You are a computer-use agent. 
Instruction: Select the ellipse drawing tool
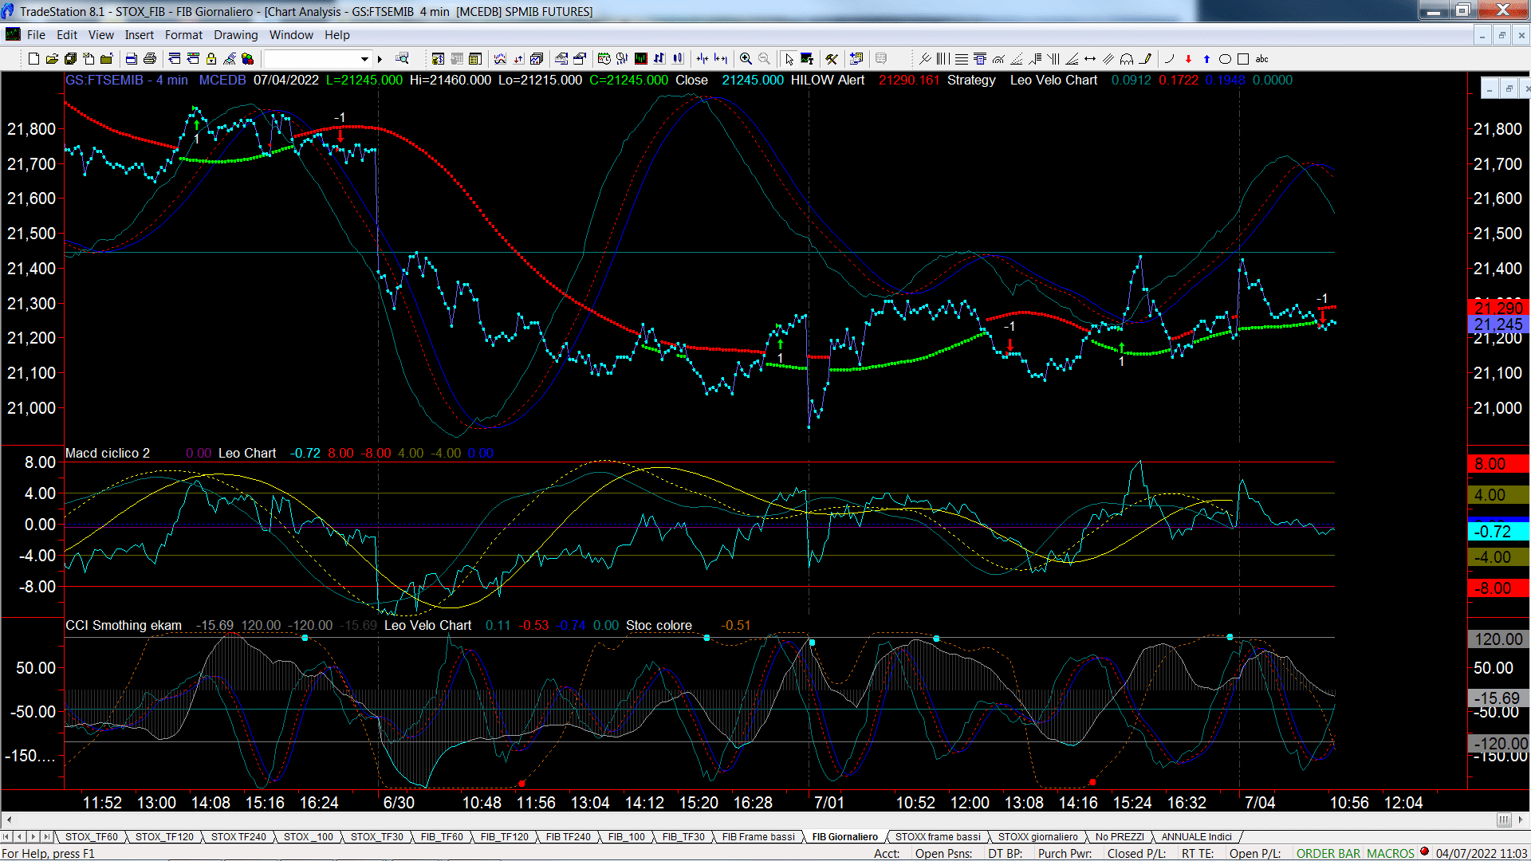(1225, 58)
